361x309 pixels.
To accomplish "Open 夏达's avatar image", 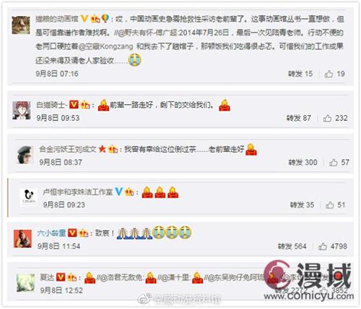I will tap(25, 283).
